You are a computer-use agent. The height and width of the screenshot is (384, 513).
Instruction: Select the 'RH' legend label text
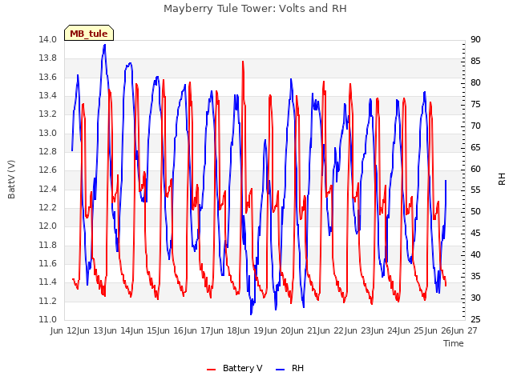click(x=297, y=368)
